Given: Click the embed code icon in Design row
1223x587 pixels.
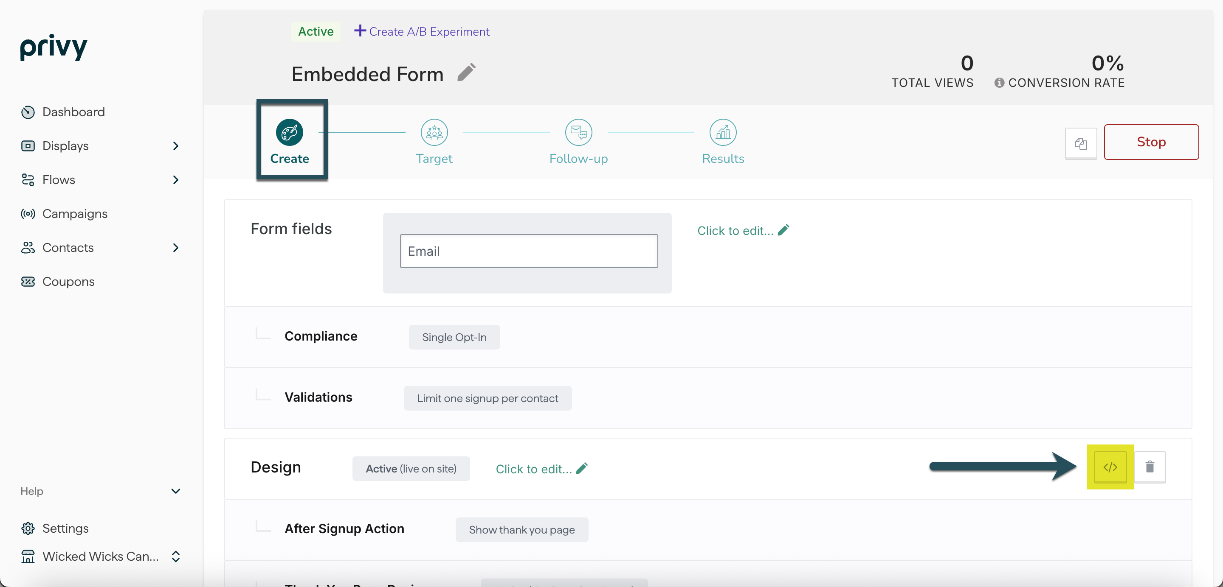Looking at the screenshot, I should point(1110,467).
